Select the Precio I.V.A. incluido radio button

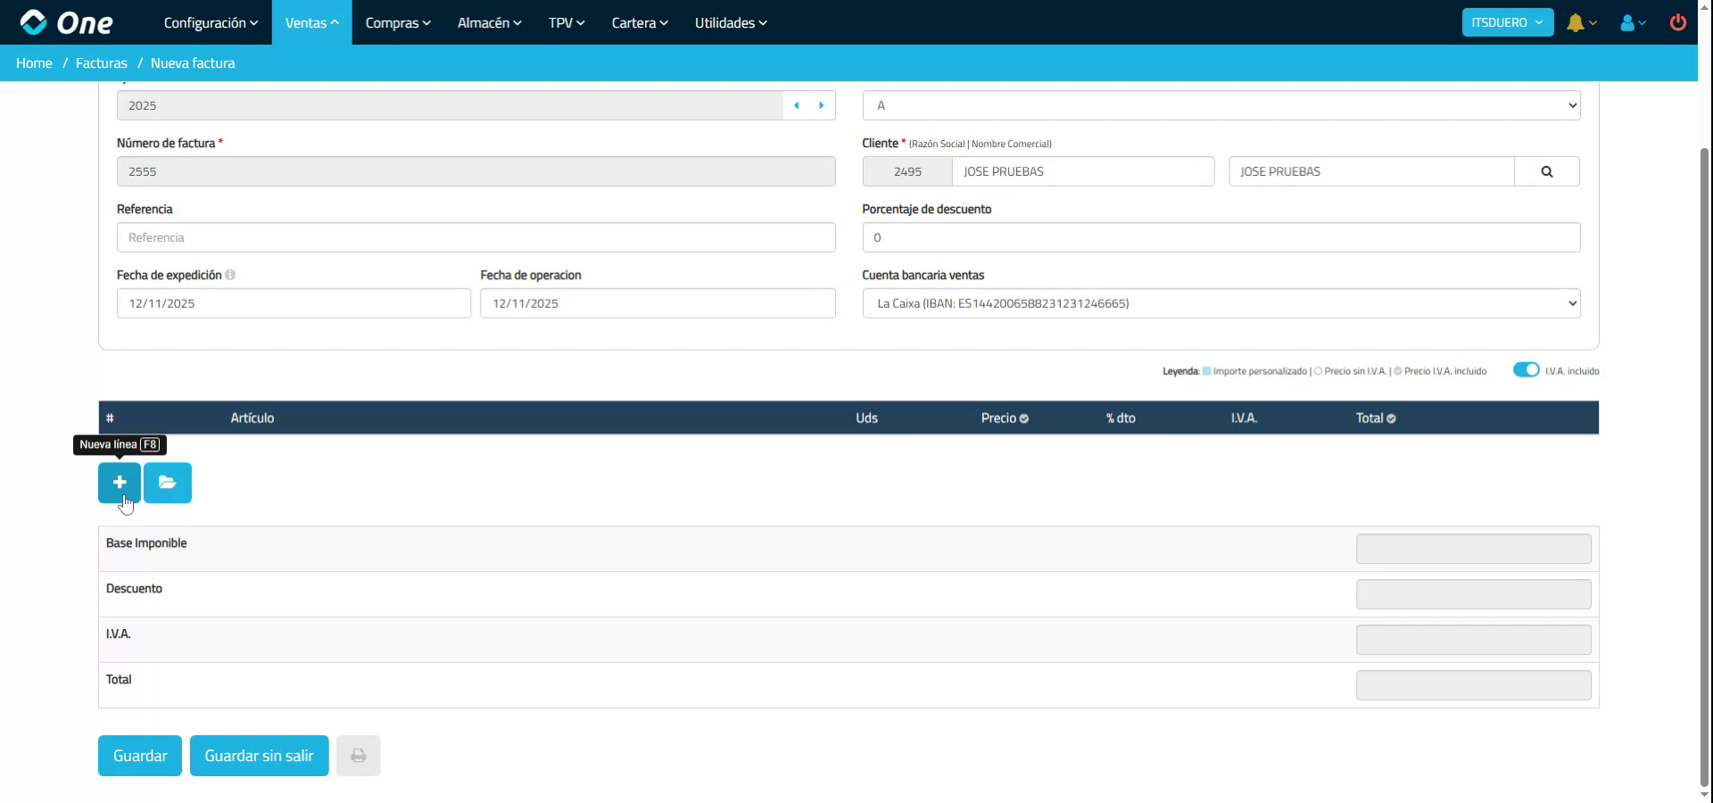coord(1398,370)
